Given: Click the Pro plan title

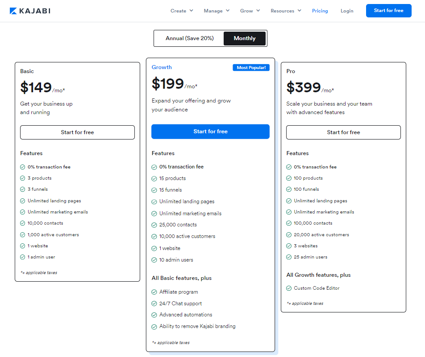Looking at the screenshot, I should click(291, 71).
